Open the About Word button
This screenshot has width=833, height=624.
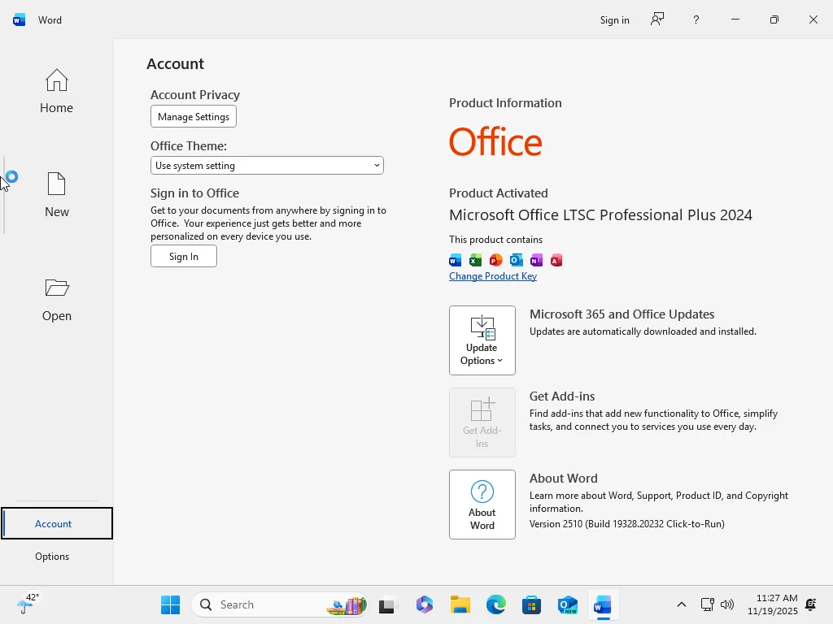tap(482, 505)
